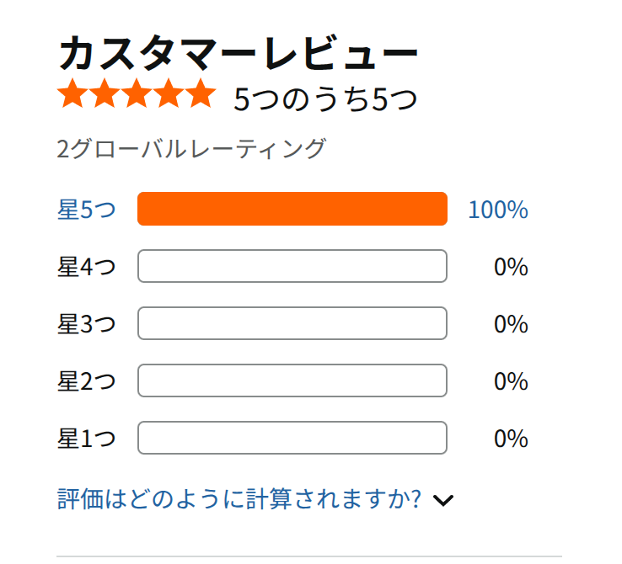The image size is (622, 564).
Task: Select the 星1つ label
Action: (x=87, y=438)
